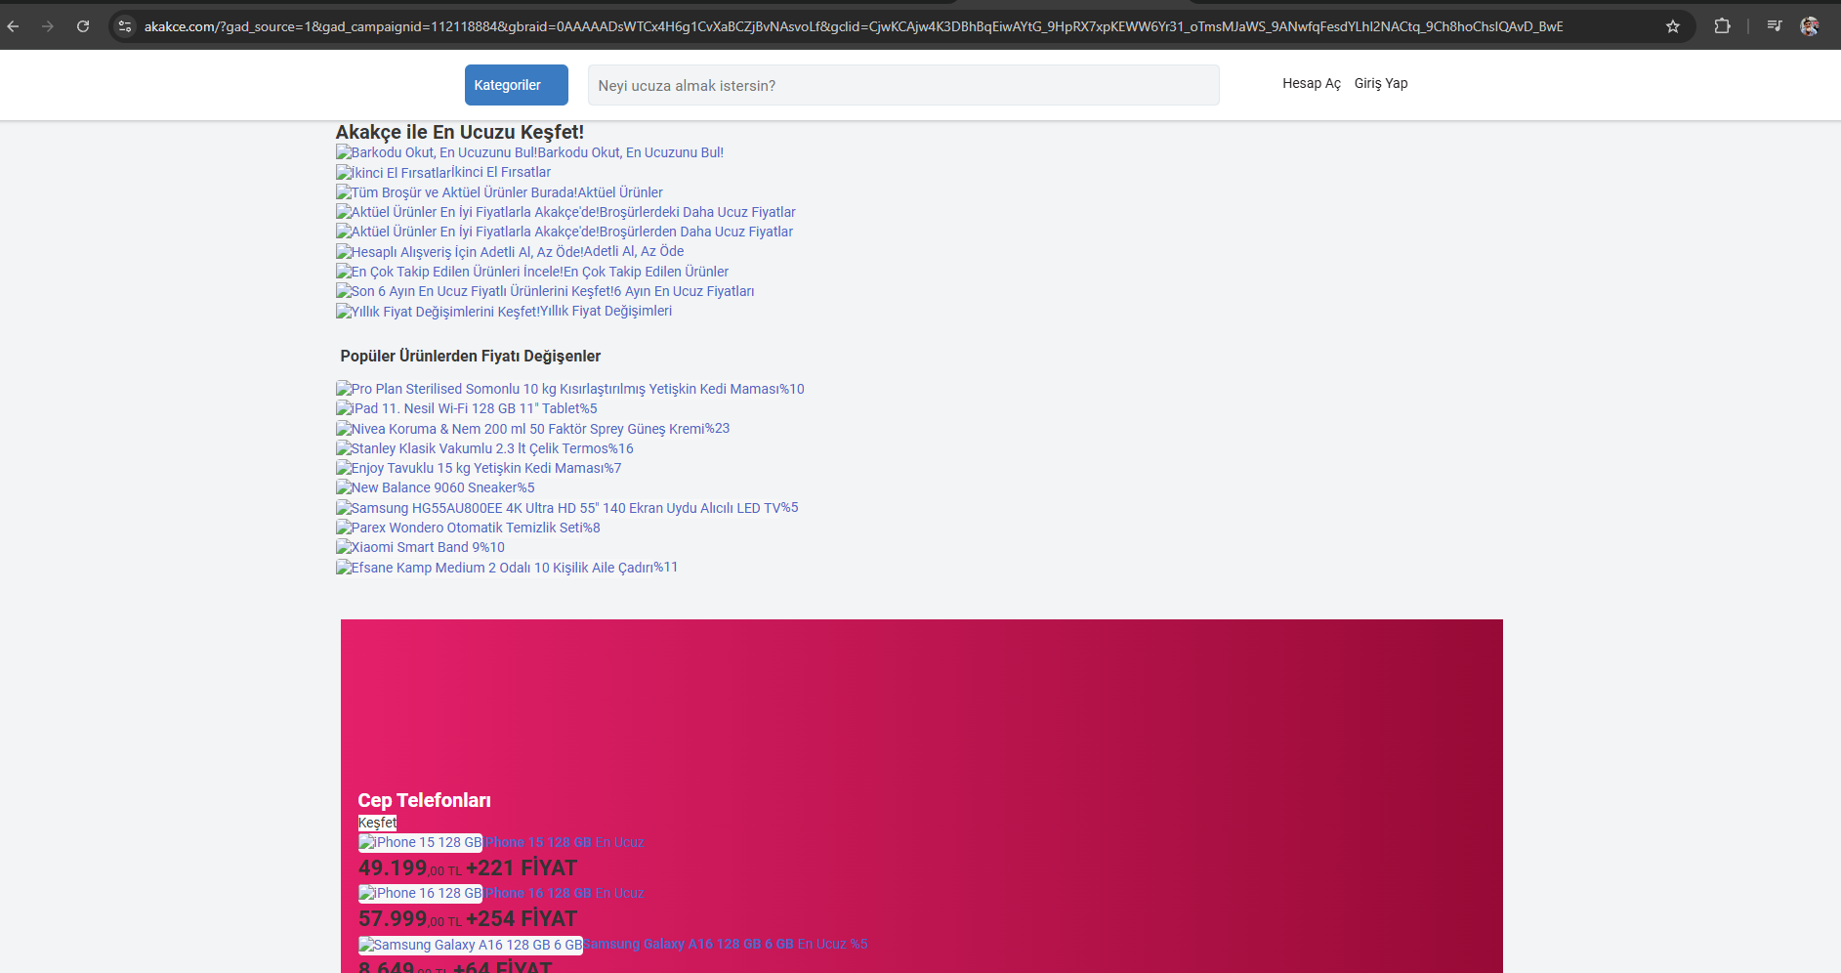Open Samsung HG55AU800EE LED TV product
1841x973 pixels.
(x=567, y=508)
